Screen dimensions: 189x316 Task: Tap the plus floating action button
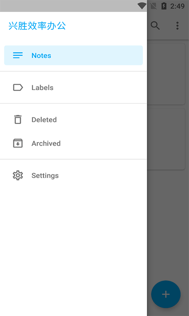166,294
